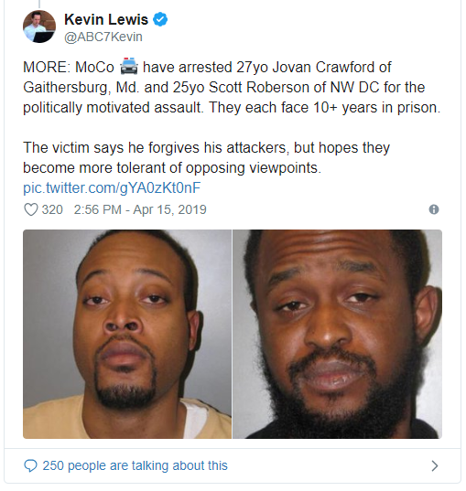Click the tweet paragraph starting 'MORE: MoCo'
The width and height of the screenshot is (466, 491).
click(232, 88)
